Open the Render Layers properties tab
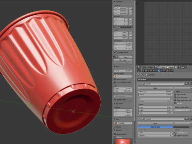Image resolution: width=192 pixels, height=144 pixels. (146, 70)
